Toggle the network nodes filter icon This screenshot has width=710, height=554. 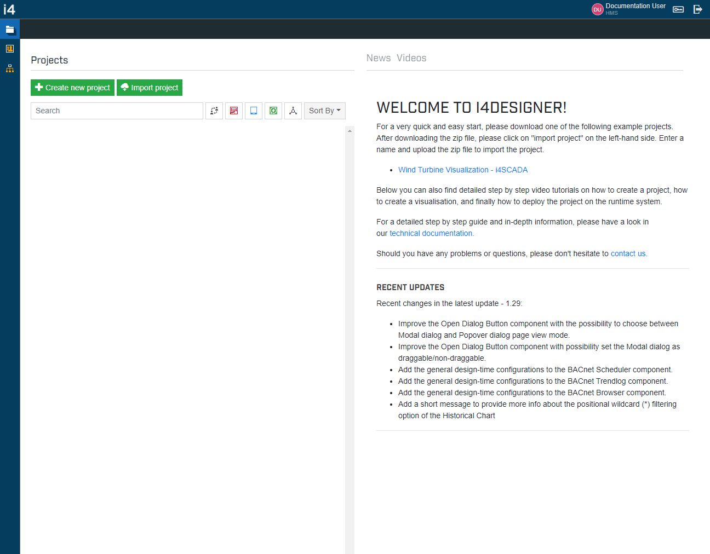pos(293,111)
